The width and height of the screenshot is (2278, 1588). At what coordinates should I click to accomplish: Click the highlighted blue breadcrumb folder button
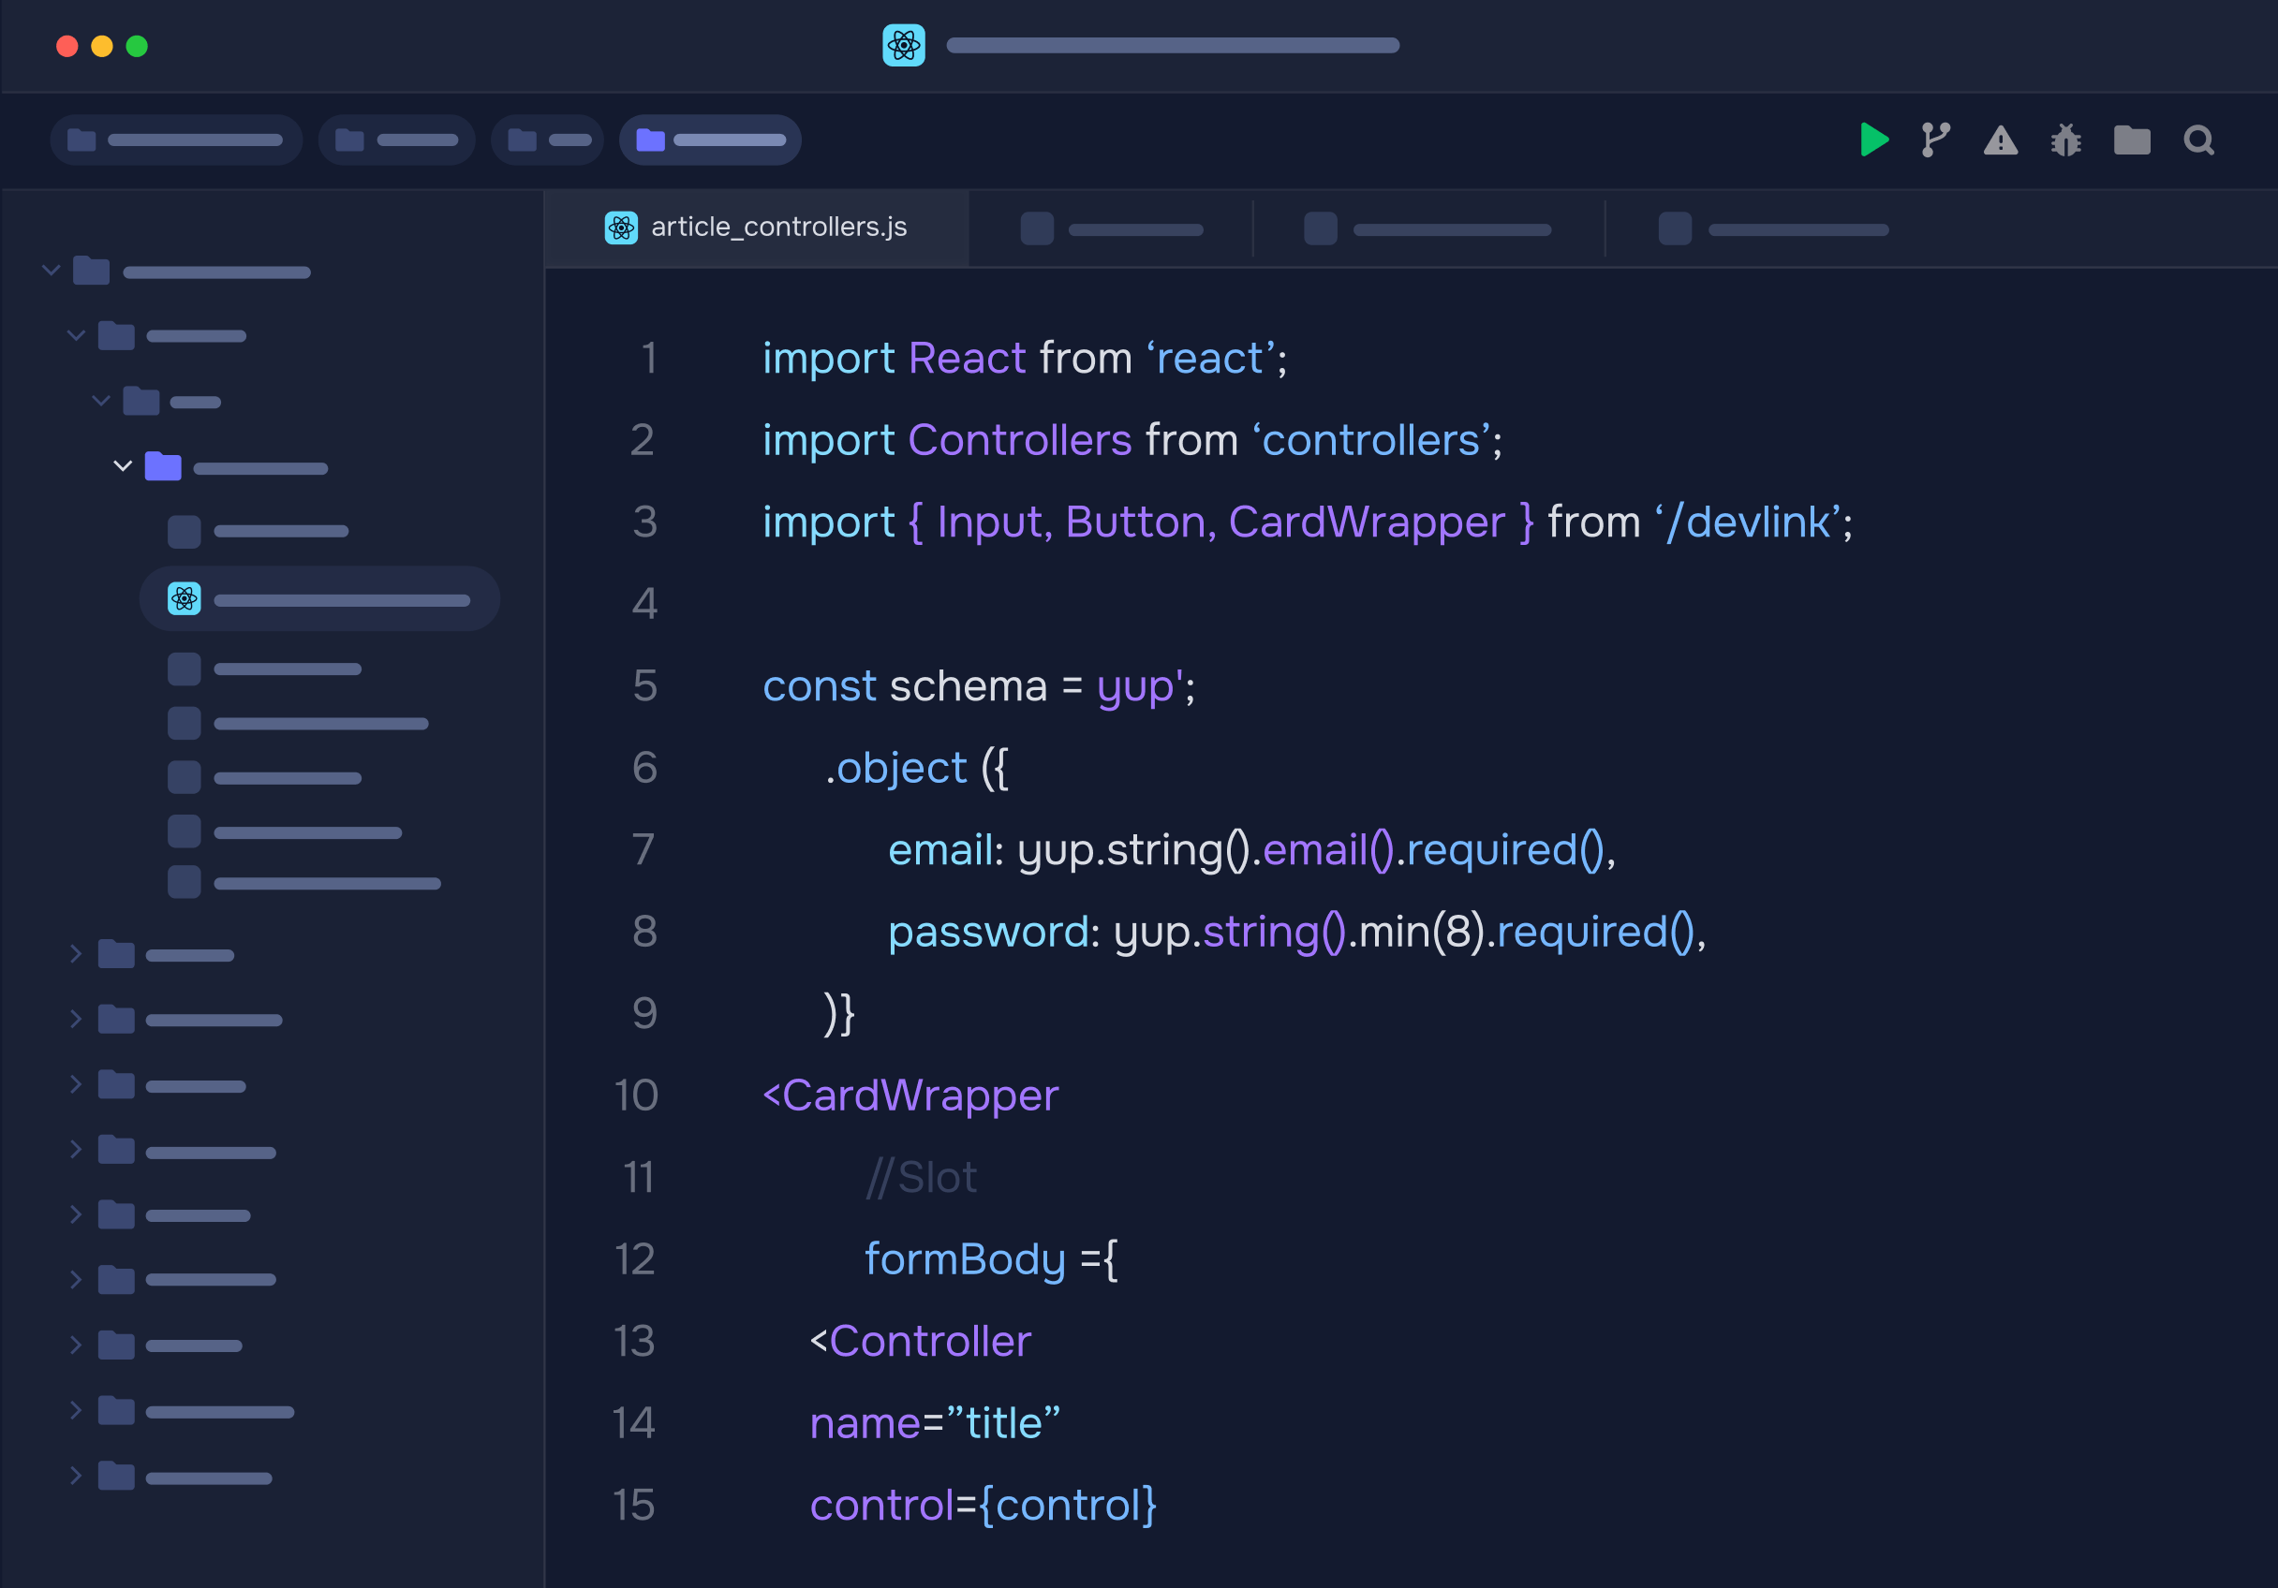709,139
